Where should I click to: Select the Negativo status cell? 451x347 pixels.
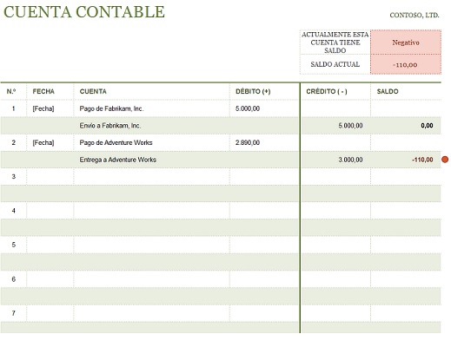406,43
